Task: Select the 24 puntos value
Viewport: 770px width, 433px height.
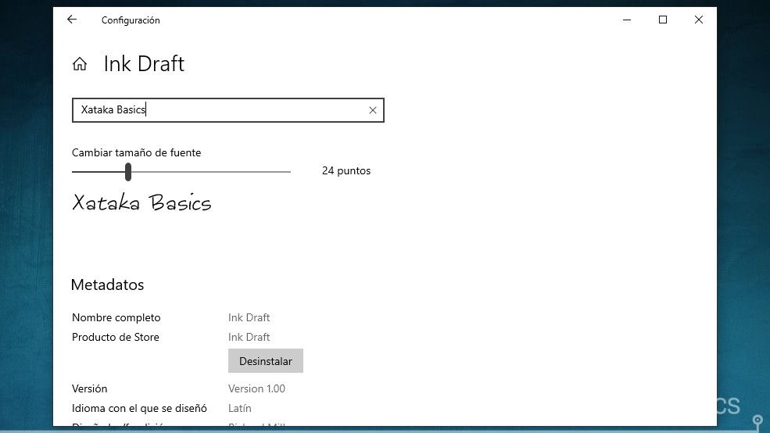Action: 346,171
